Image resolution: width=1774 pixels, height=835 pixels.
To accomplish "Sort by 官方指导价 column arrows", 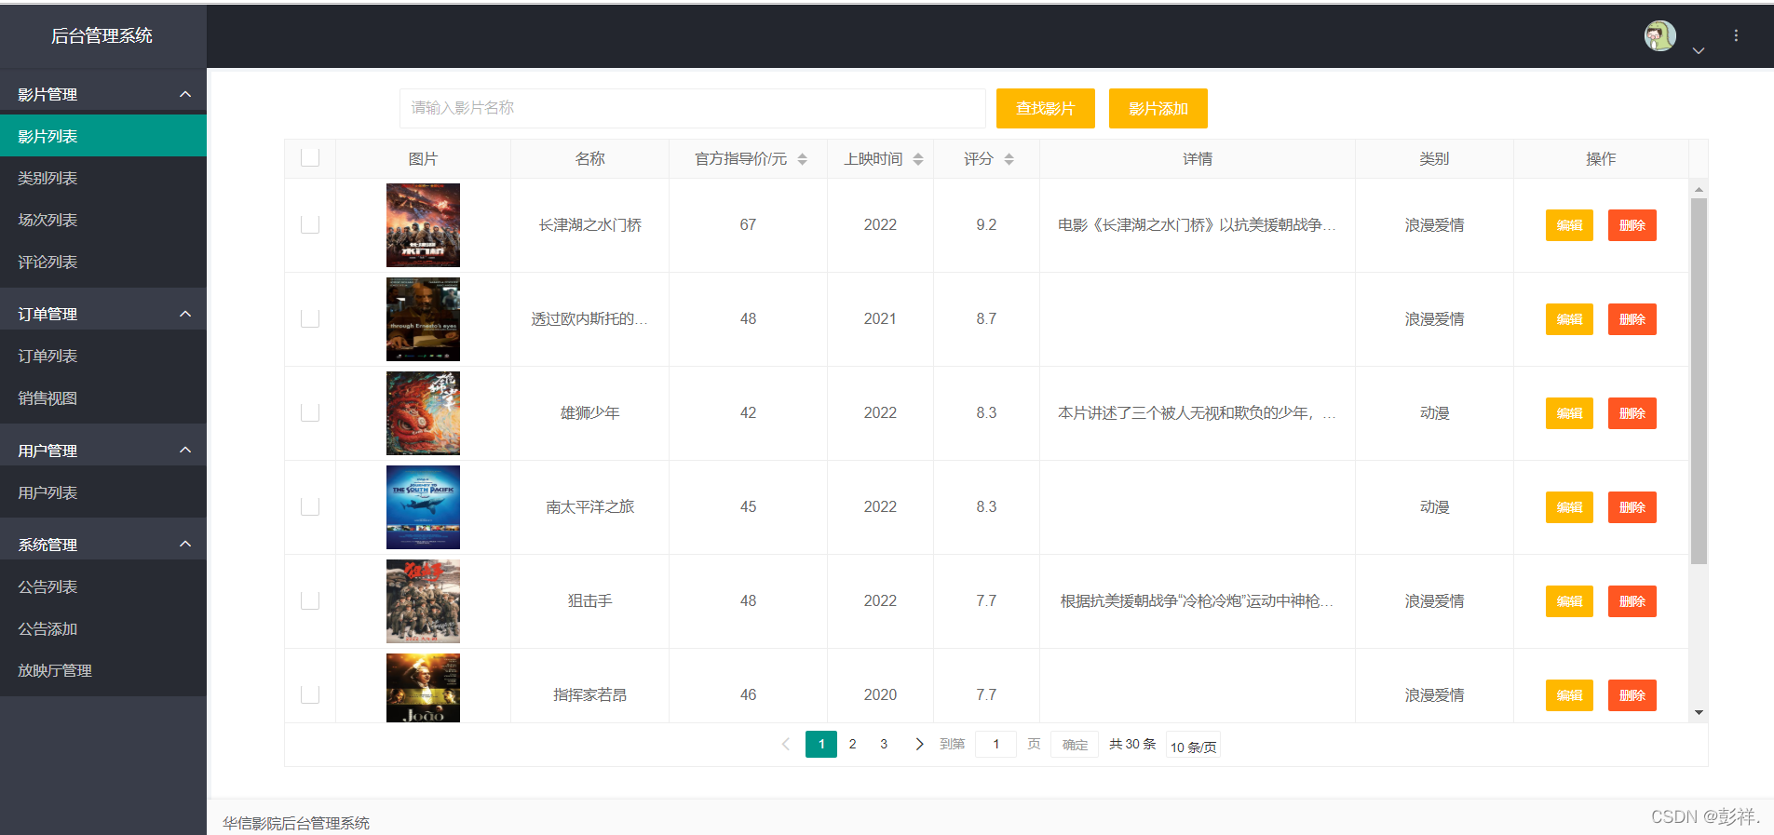I will 802,159.
